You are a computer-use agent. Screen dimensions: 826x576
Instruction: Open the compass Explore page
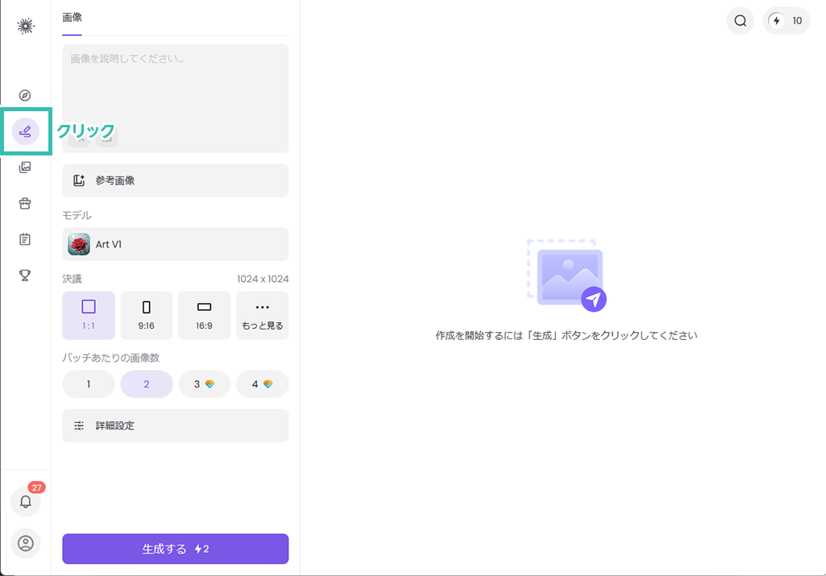(x=25, y=95)
